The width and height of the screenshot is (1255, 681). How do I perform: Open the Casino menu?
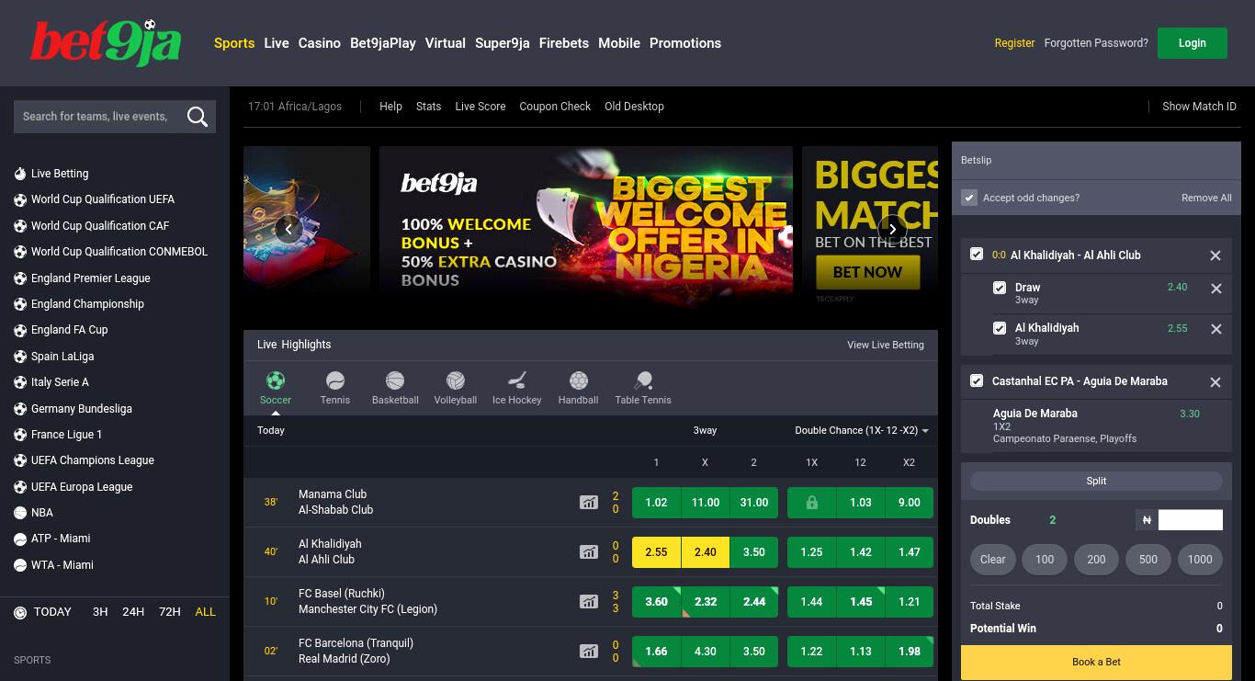point(320,43)
